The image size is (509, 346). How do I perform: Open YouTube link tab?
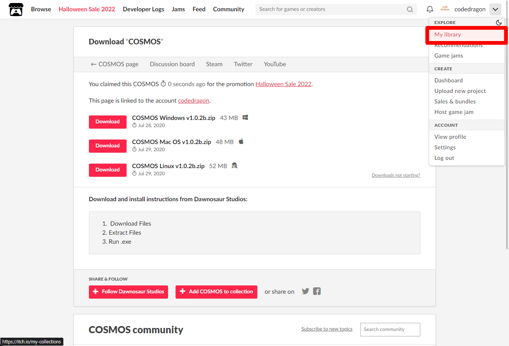click(275, 64)
